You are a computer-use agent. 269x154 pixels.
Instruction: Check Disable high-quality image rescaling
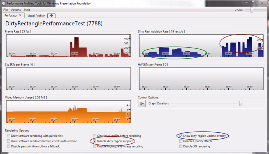94,146
